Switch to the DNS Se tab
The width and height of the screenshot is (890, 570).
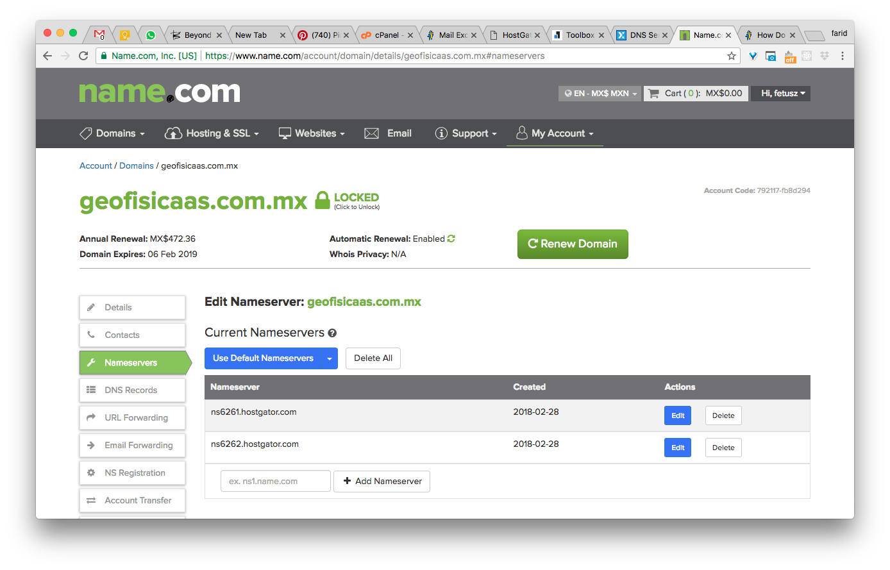click(642, 35)
